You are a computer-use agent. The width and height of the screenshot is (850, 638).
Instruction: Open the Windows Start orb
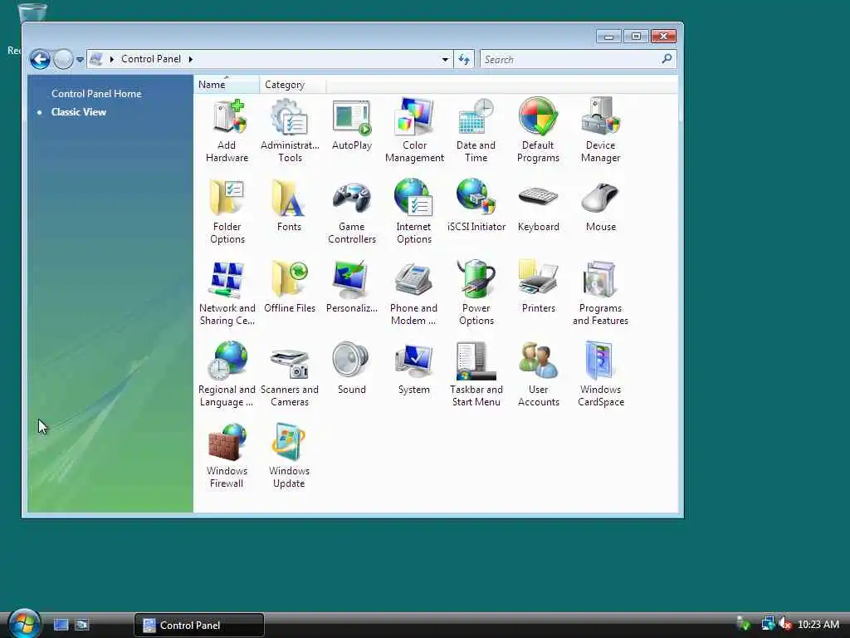point(24,624)
